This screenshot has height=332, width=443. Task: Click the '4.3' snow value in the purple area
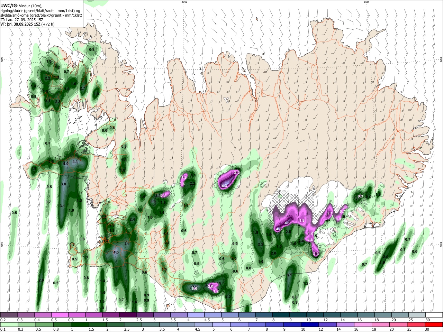224,186
